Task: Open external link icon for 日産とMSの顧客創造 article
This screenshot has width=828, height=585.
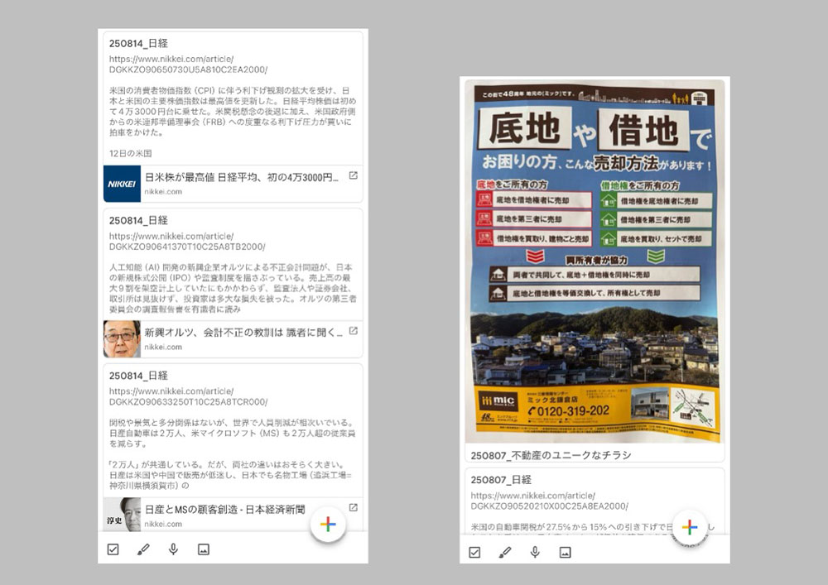Action: pyautogui.click(x=354, y=507)
